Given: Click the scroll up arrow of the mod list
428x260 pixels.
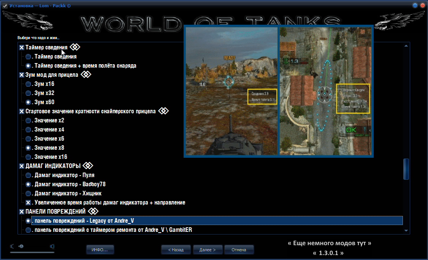Looking at the screenshot, I should pos(406,46).
